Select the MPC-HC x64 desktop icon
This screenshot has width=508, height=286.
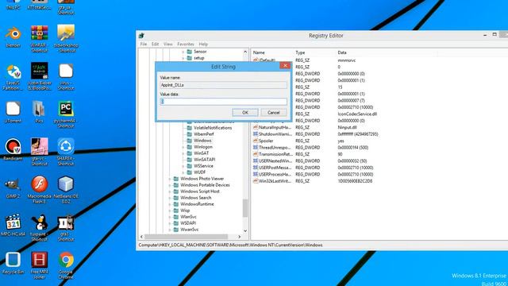point(13,222)
